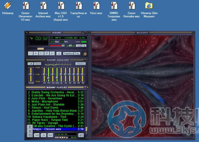The image size is (199, 142).
Task: Select Just Plain Ant - Stumble track
Action: pyautogui.click(x=56, y=104)
